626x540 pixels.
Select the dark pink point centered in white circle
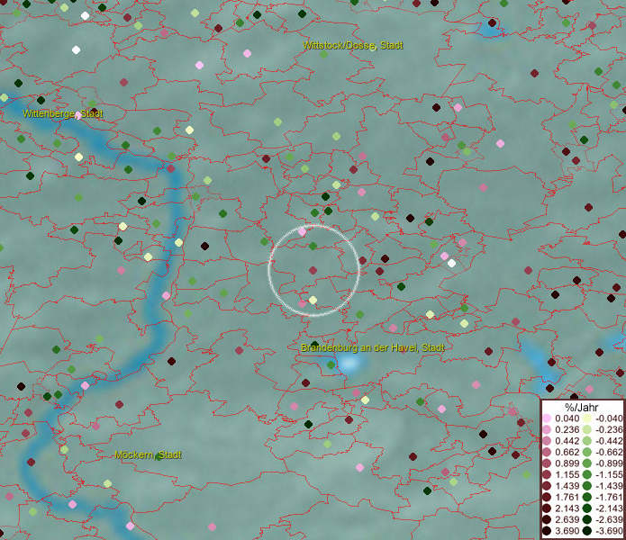(x=313, y=270)
